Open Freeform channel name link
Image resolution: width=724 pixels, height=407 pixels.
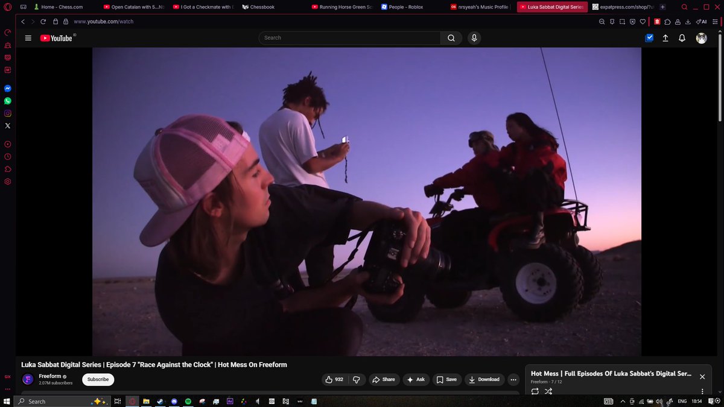pos(50,376)
